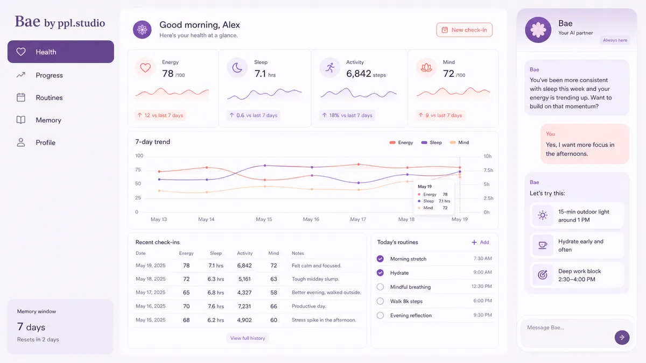Click the 6,842 steps value
The width and height of the screenshot is (646, 363).
point(366,74)
